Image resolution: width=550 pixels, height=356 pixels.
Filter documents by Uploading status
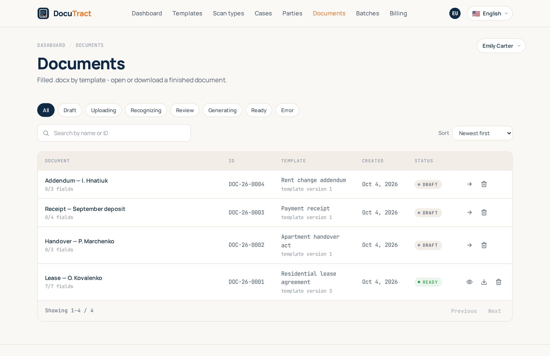pyautogui.click(x=104, y=110)
